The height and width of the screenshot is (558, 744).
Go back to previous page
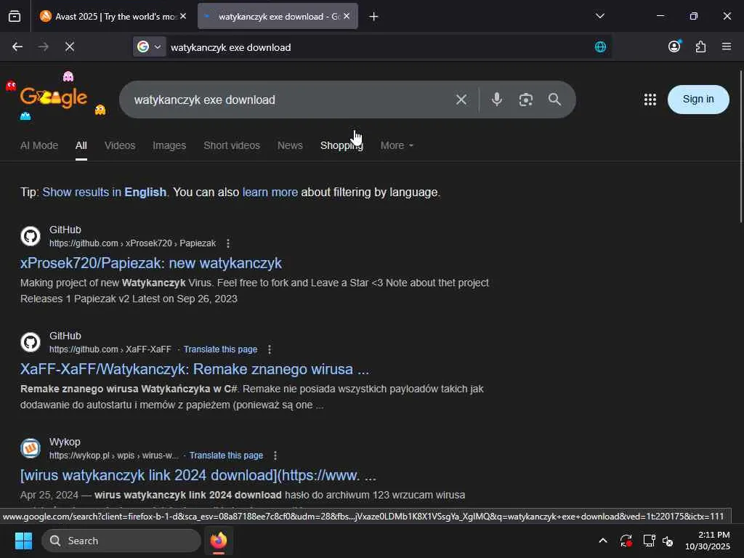point(17,47)
